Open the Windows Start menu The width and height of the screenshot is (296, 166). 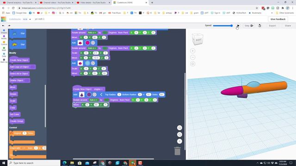click(4, 163)
